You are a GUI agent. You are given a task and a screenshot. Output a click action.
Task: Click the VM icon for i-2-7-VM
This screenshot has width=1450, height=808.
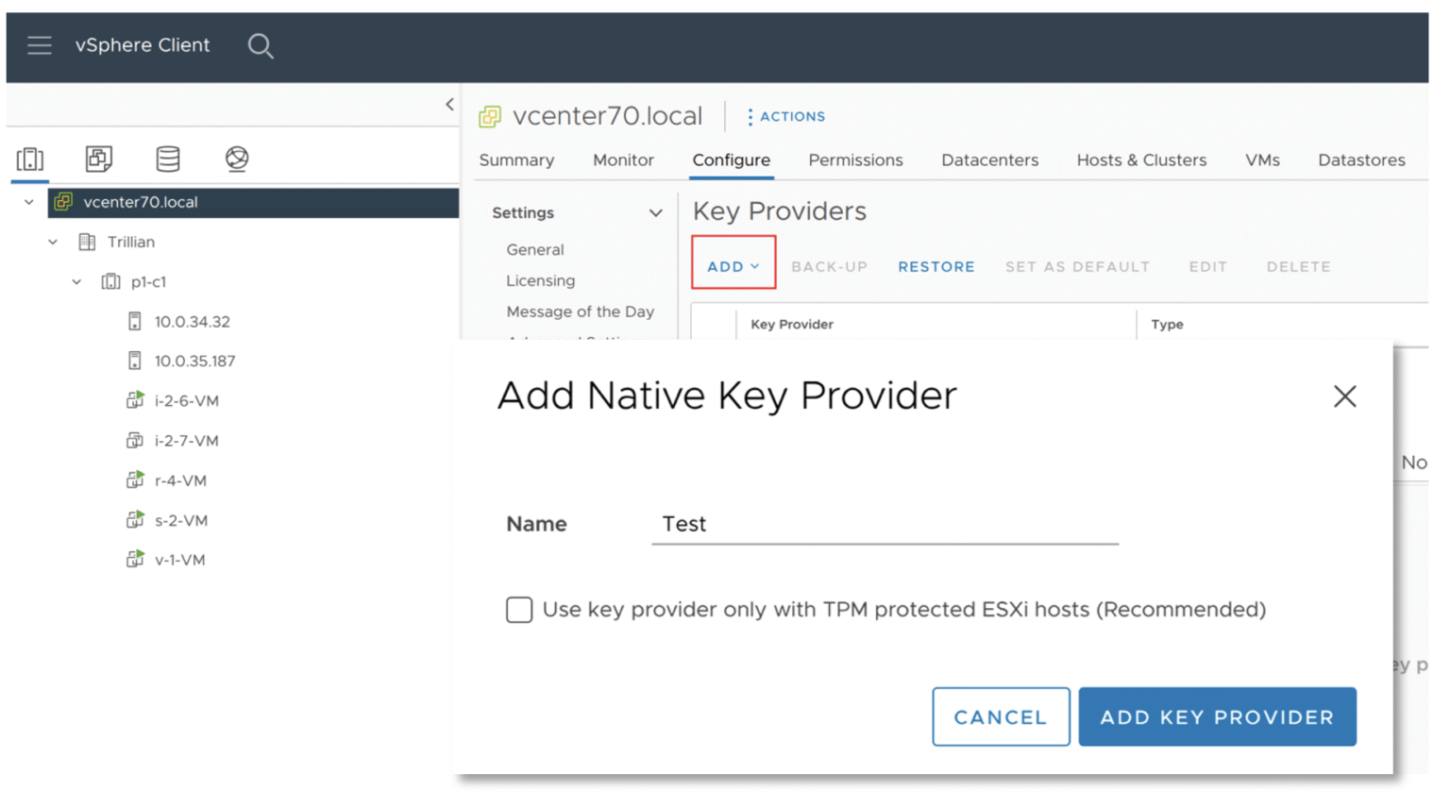click(135, 441)
